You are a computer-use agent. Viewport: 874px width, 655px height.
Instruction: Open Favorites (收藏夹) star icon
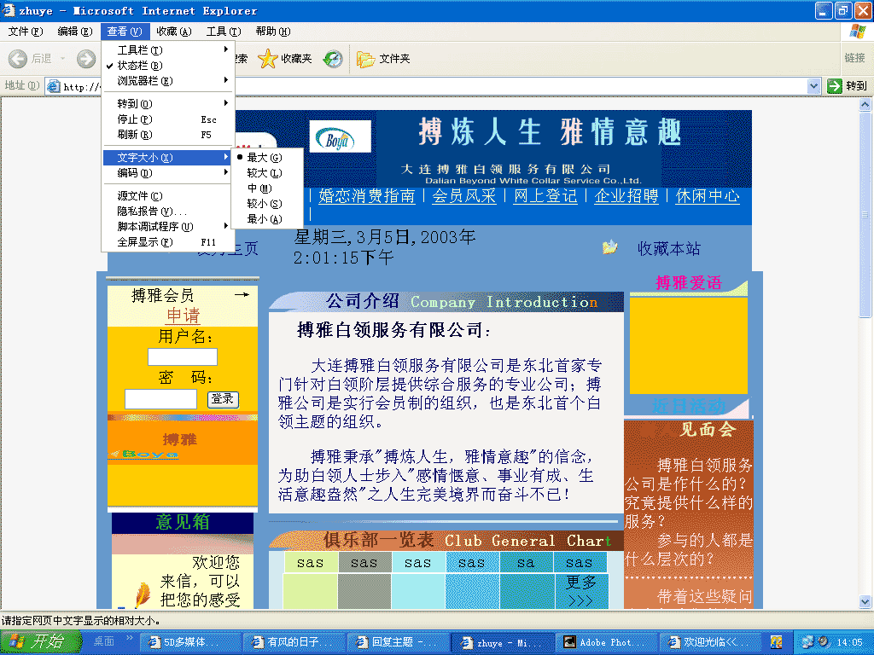[268, 59]
